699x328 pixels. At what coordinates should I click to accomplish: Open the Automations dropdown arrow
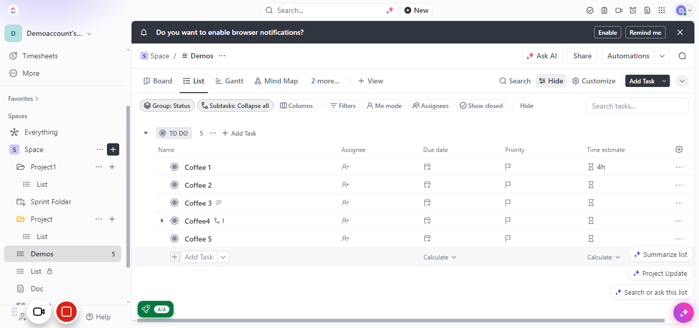(x=663, y=56)
